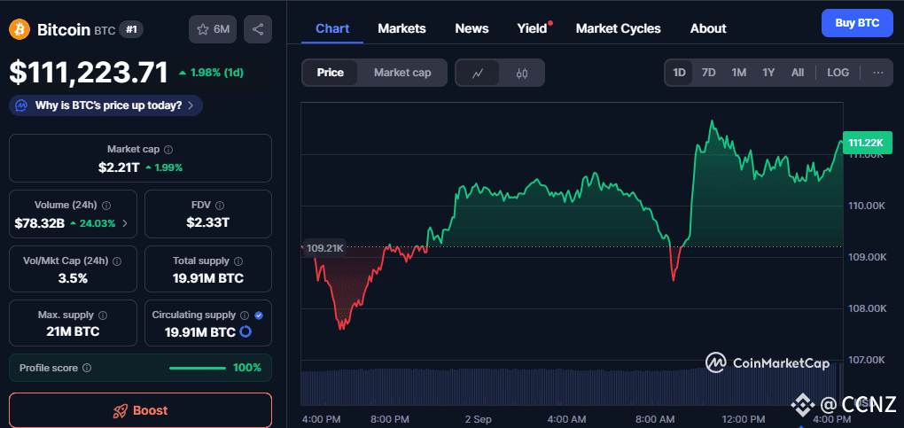Click the 8:00 PM time axis label

(x=389, y=419)
